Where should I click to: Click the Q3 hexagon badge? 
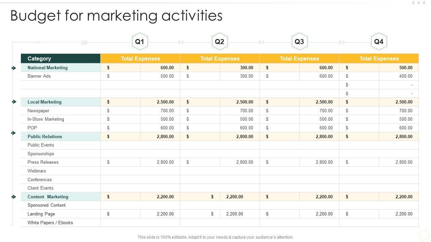pyautogui.click(x=299, y=42)
